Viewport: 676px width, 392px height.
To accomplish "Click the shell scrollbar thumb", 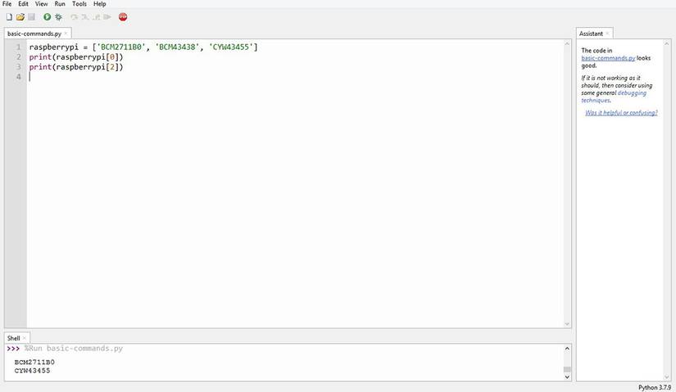I will tap(567, 369).
